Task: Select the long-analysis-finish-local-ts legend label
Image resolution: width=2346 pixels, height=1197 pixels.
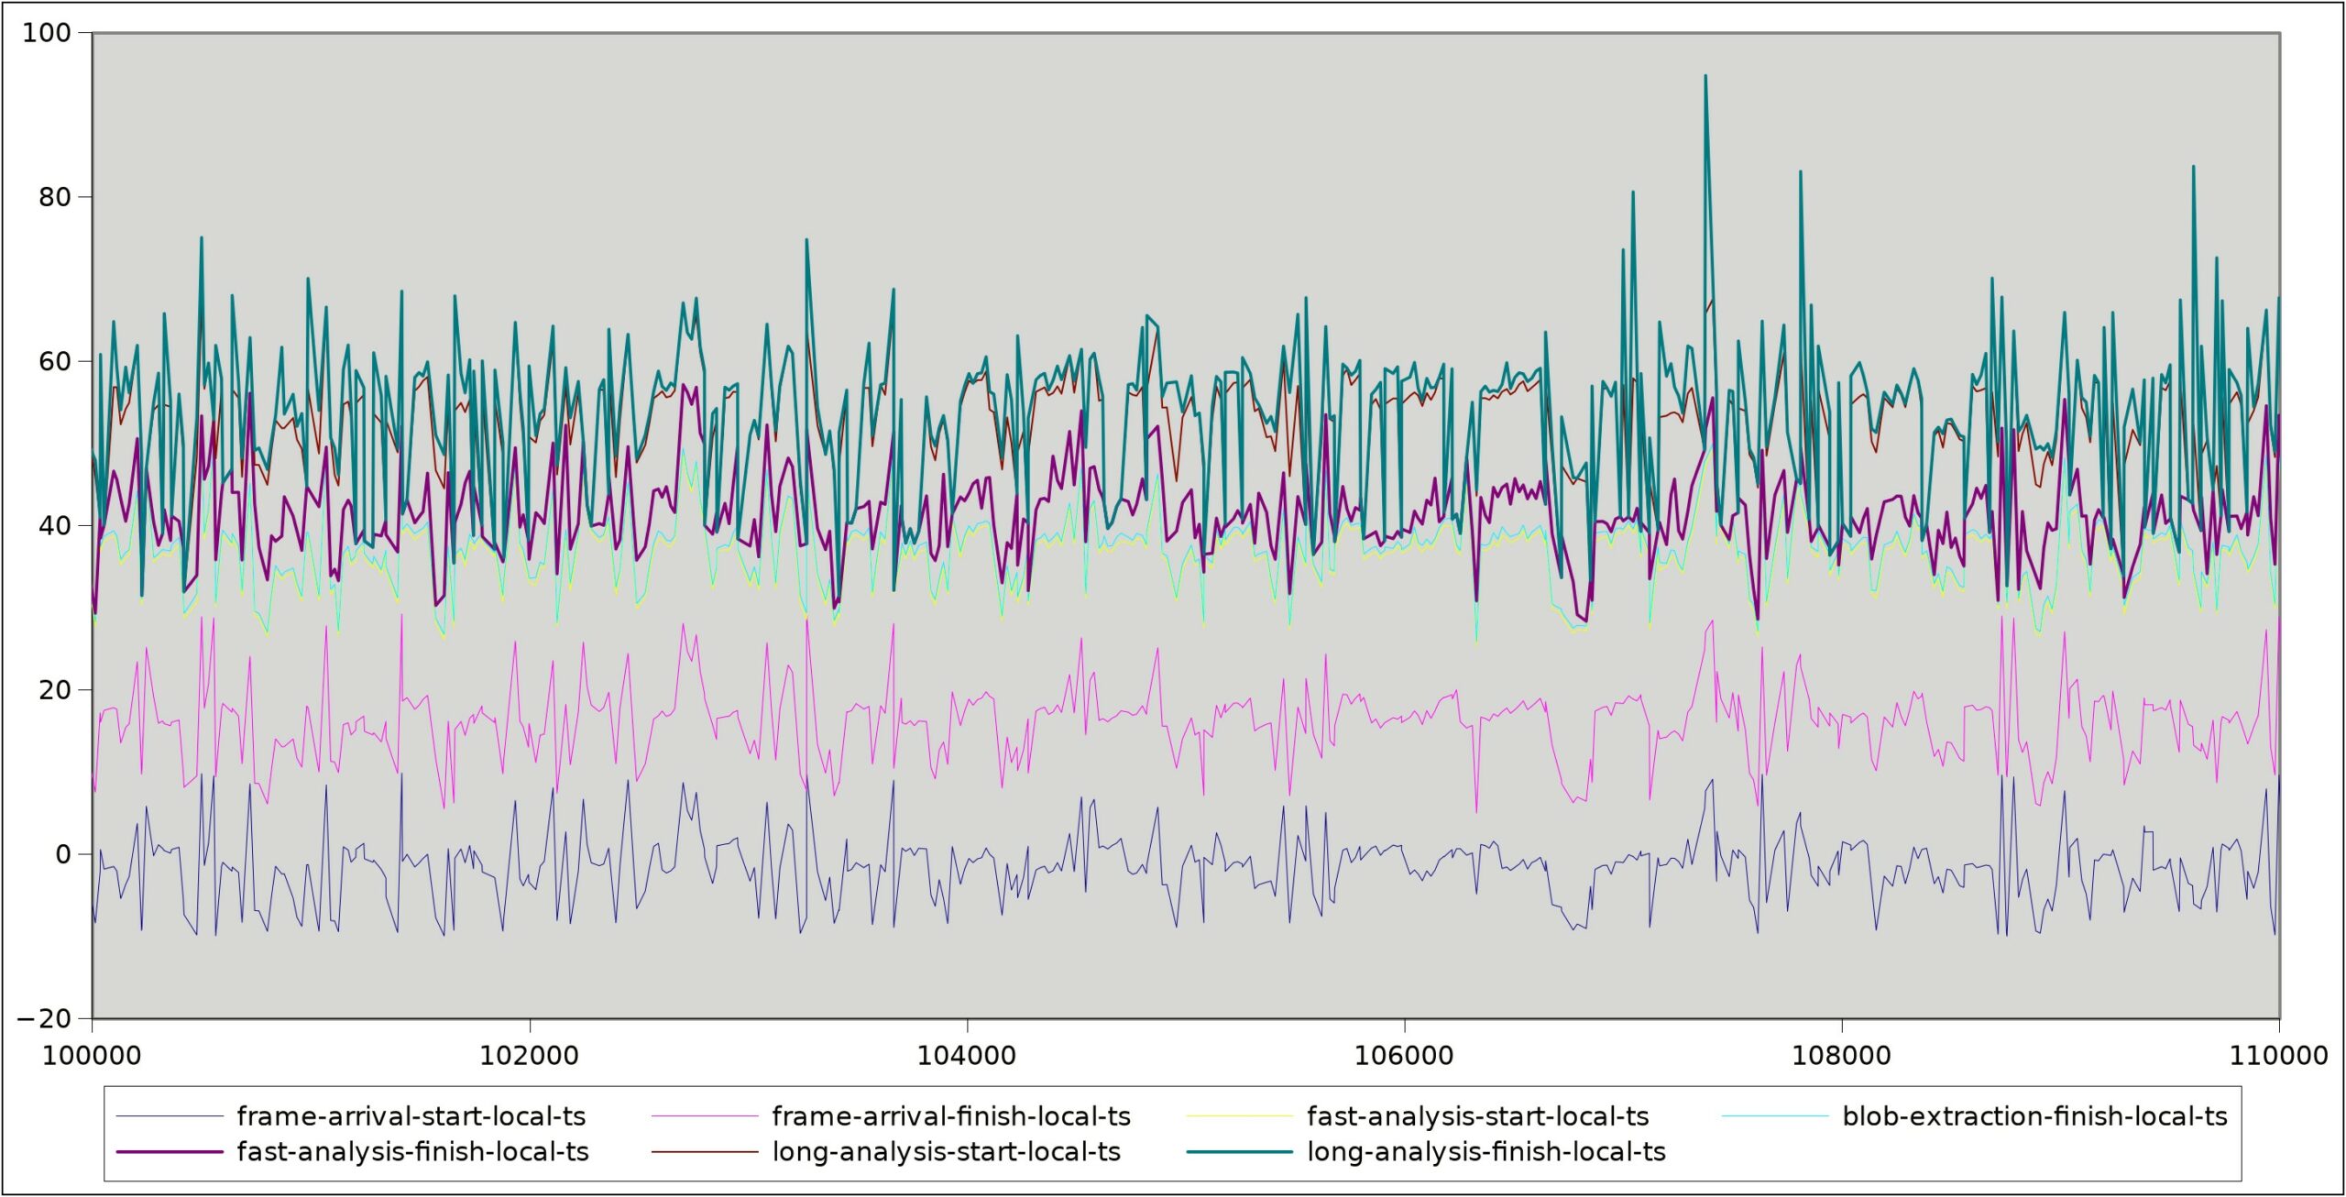Action: pyautogui.click(x=1486, y=1152)
